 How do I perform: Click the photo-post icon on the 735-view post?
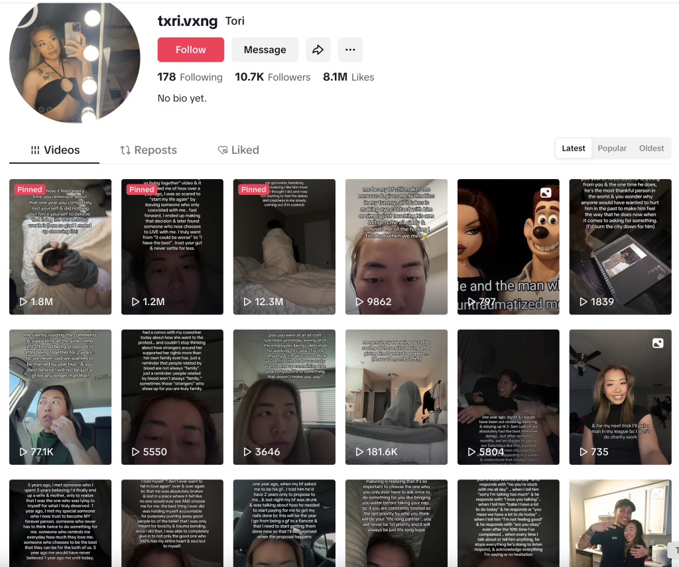coord(658,343)
